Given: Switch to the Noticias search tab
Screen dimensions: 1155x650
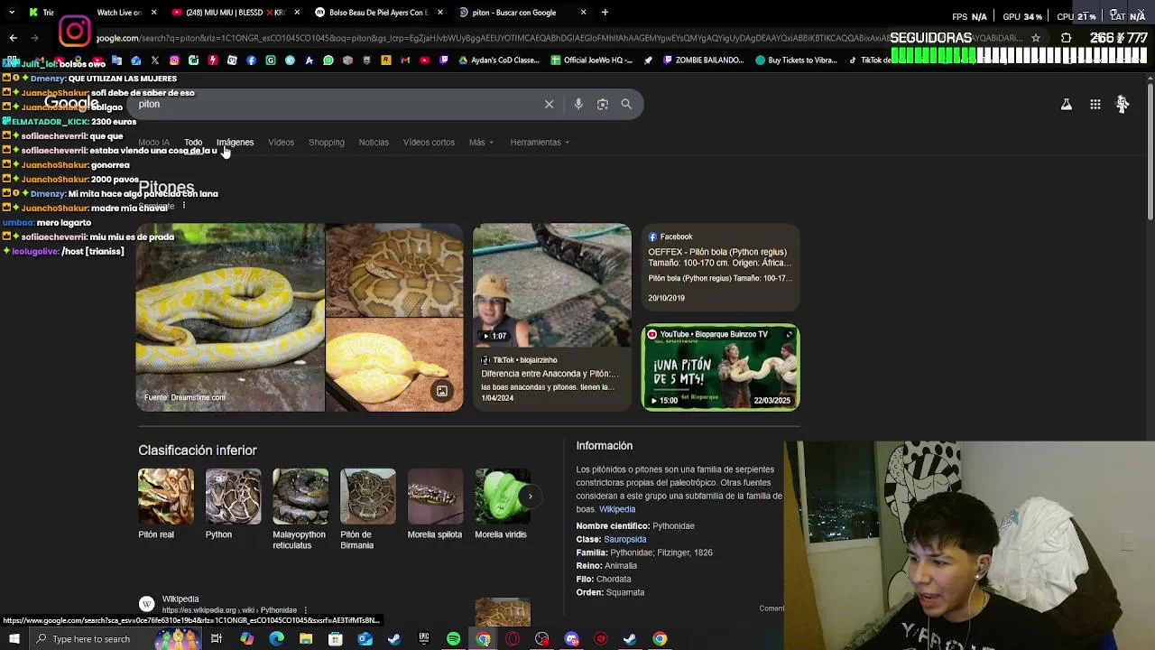Looking at the screenshot, I should (374, 143).
